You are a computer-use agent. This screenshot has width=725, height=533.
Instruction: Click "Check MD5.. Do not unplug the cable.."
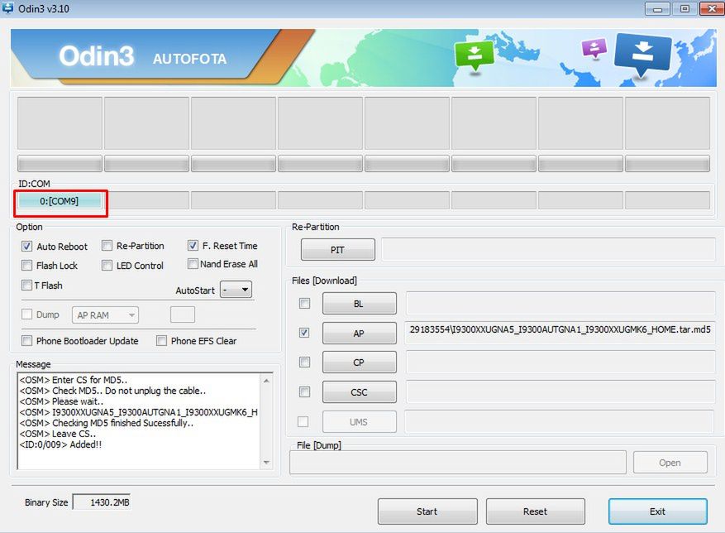129,391
